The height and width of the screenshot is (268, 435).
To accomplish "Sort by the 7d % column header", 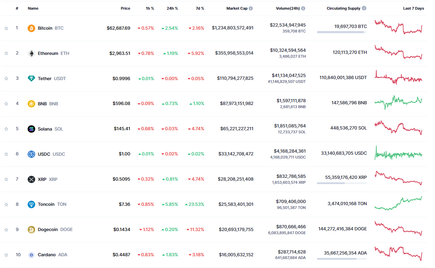I will (x=198, y=8).
